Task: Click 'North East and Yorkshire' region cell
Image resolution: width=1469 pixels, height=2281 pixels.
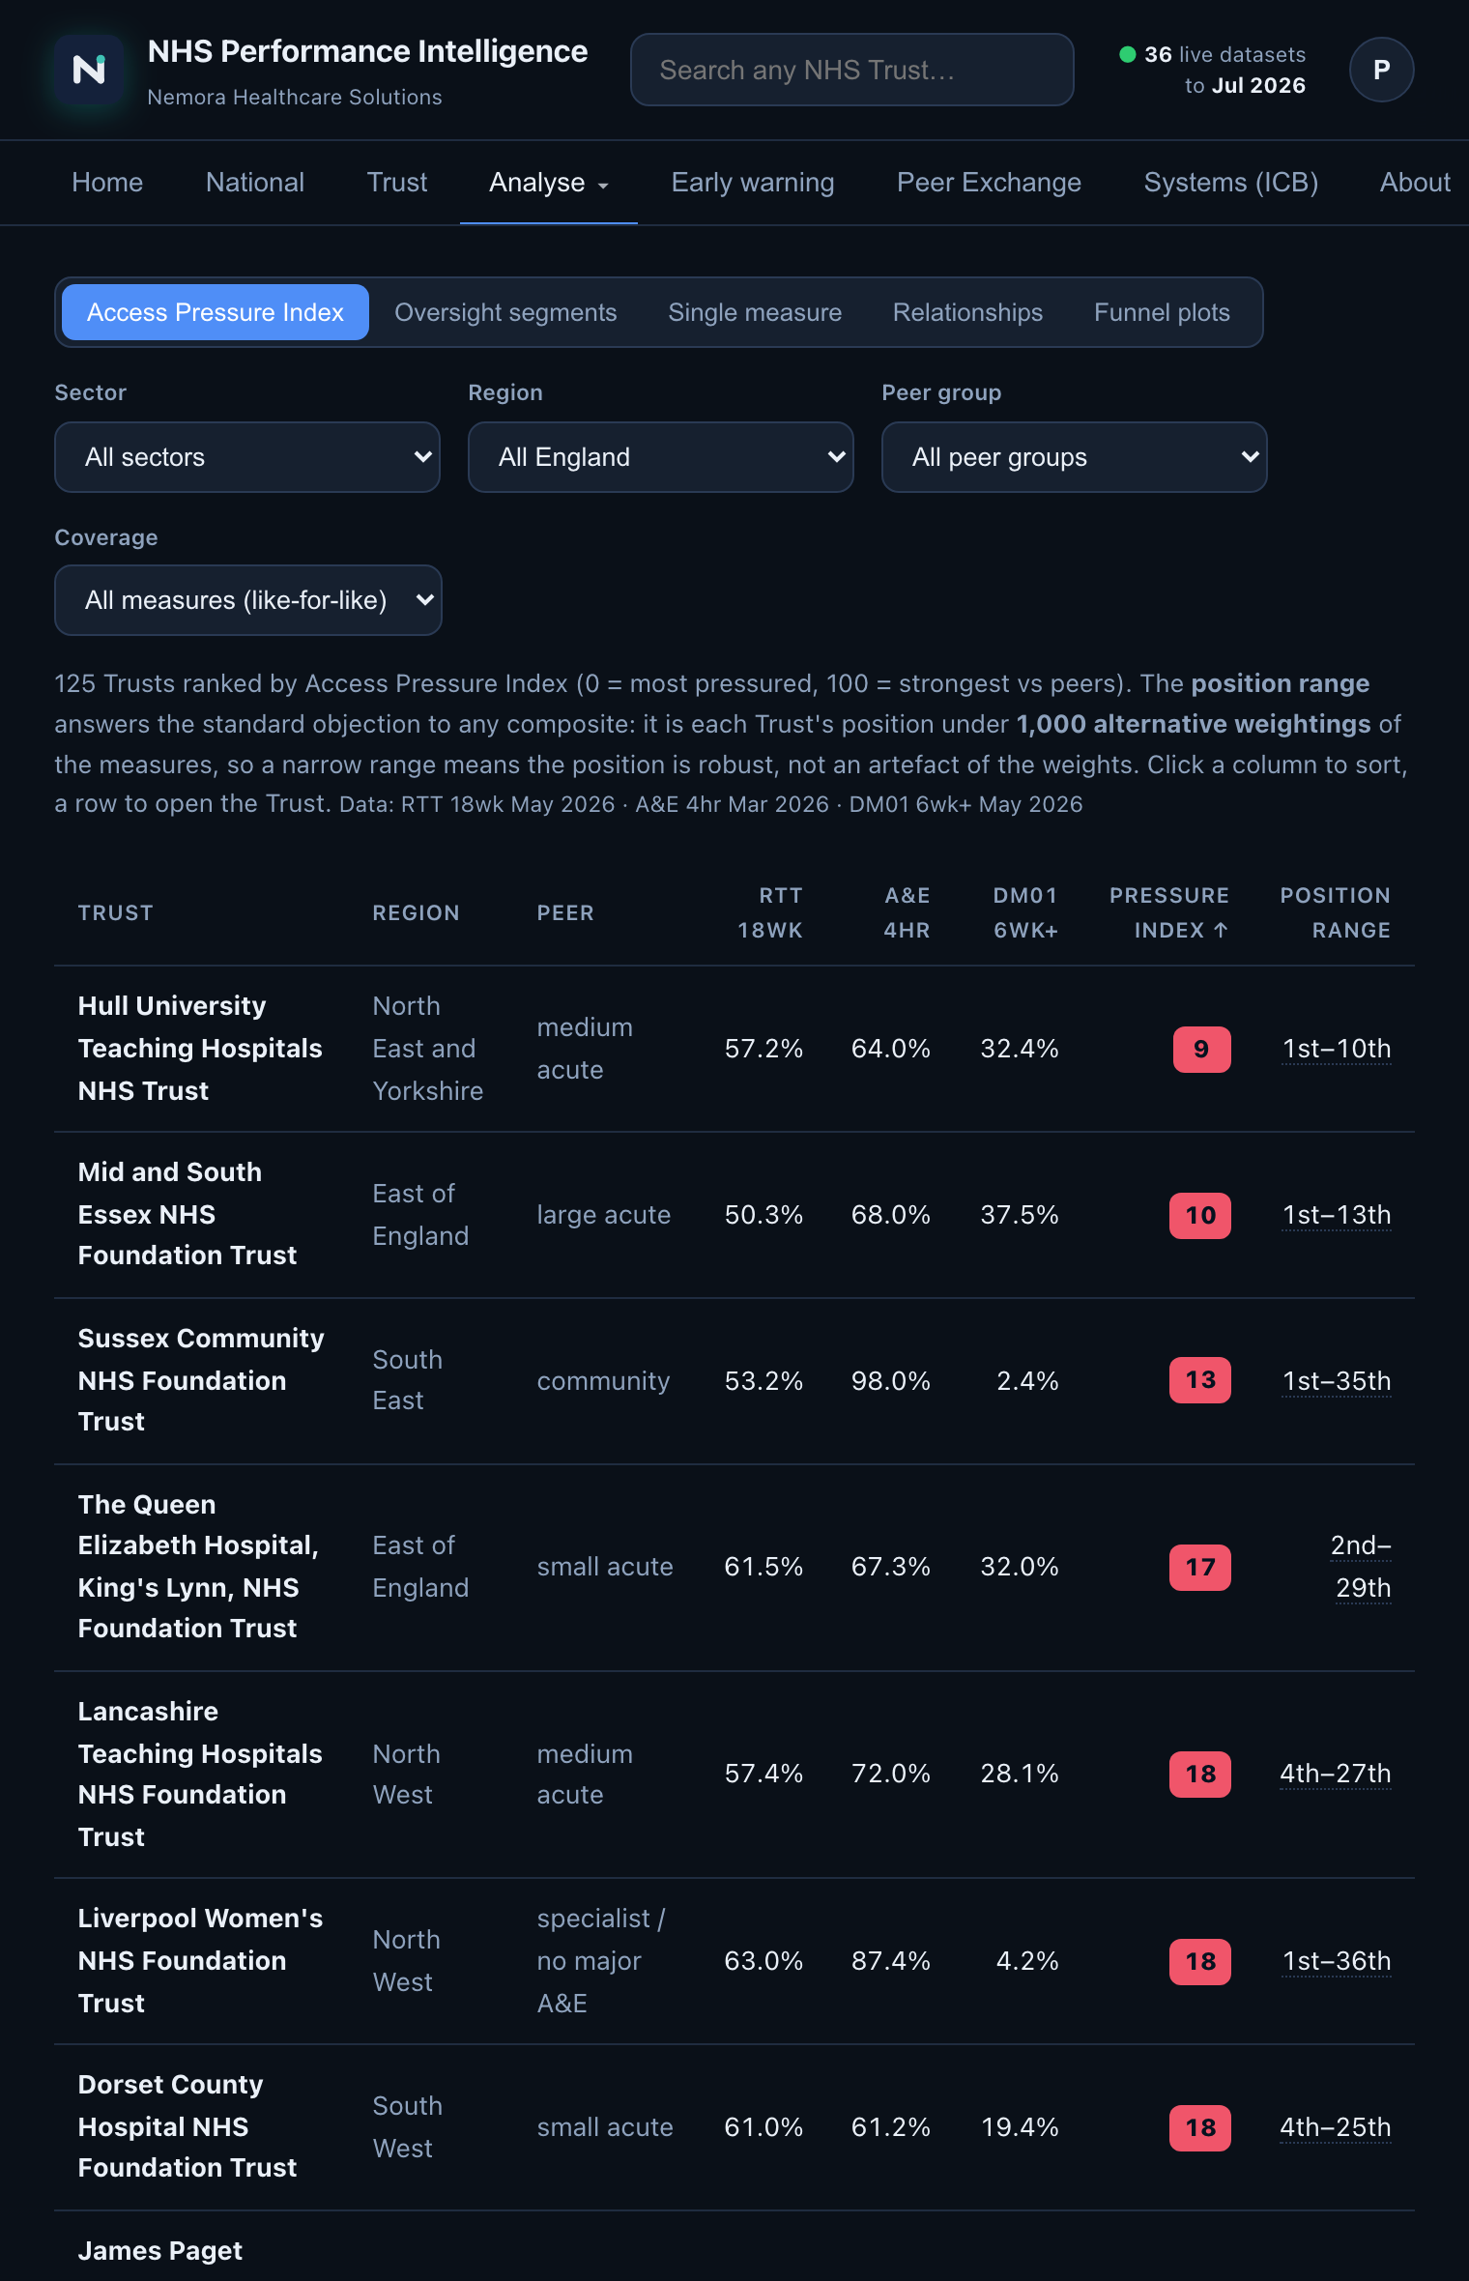Action: [428, 1049]
